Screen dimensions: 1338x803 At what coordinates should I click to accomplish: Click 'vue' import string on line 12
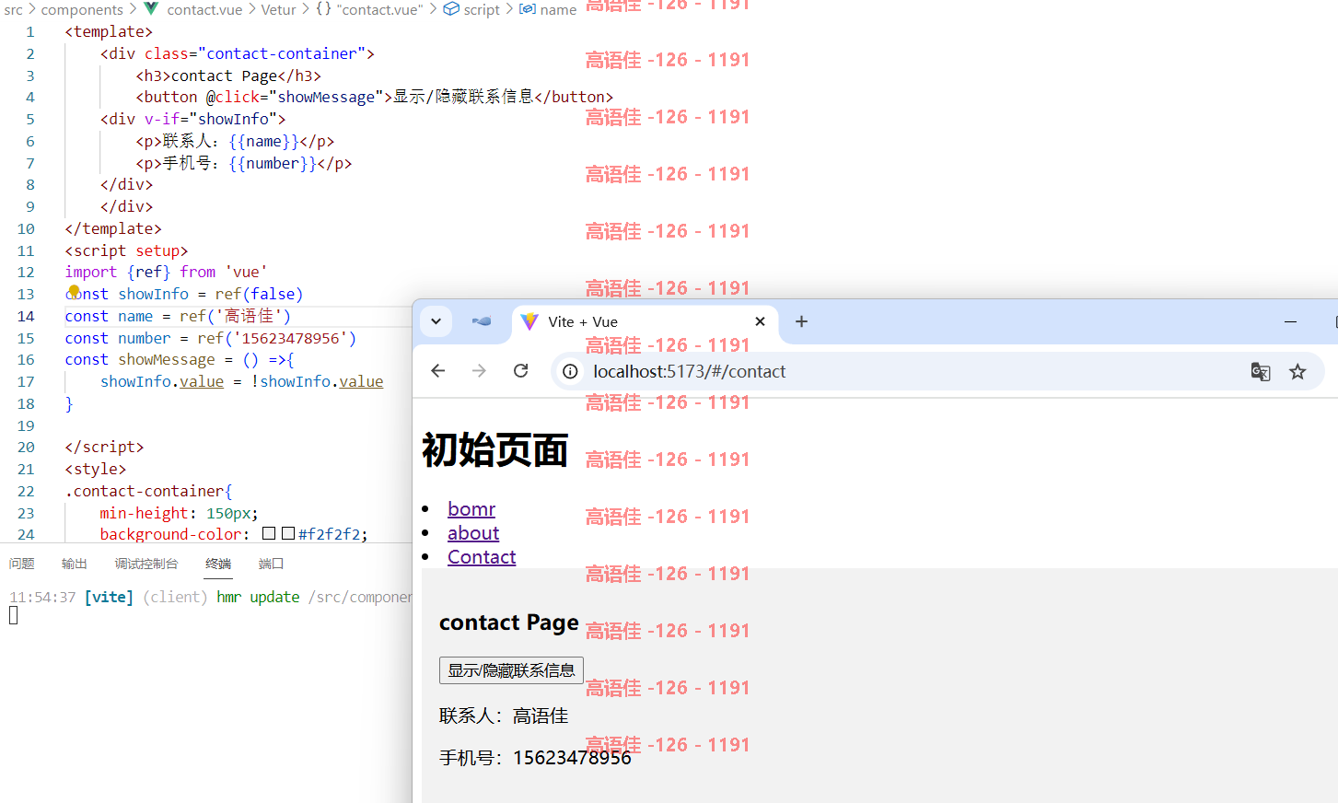246,272
